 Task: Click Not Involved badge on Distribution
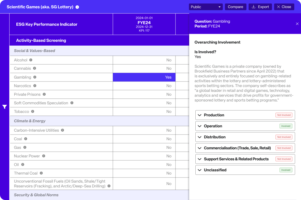click(x=284, y=137)
